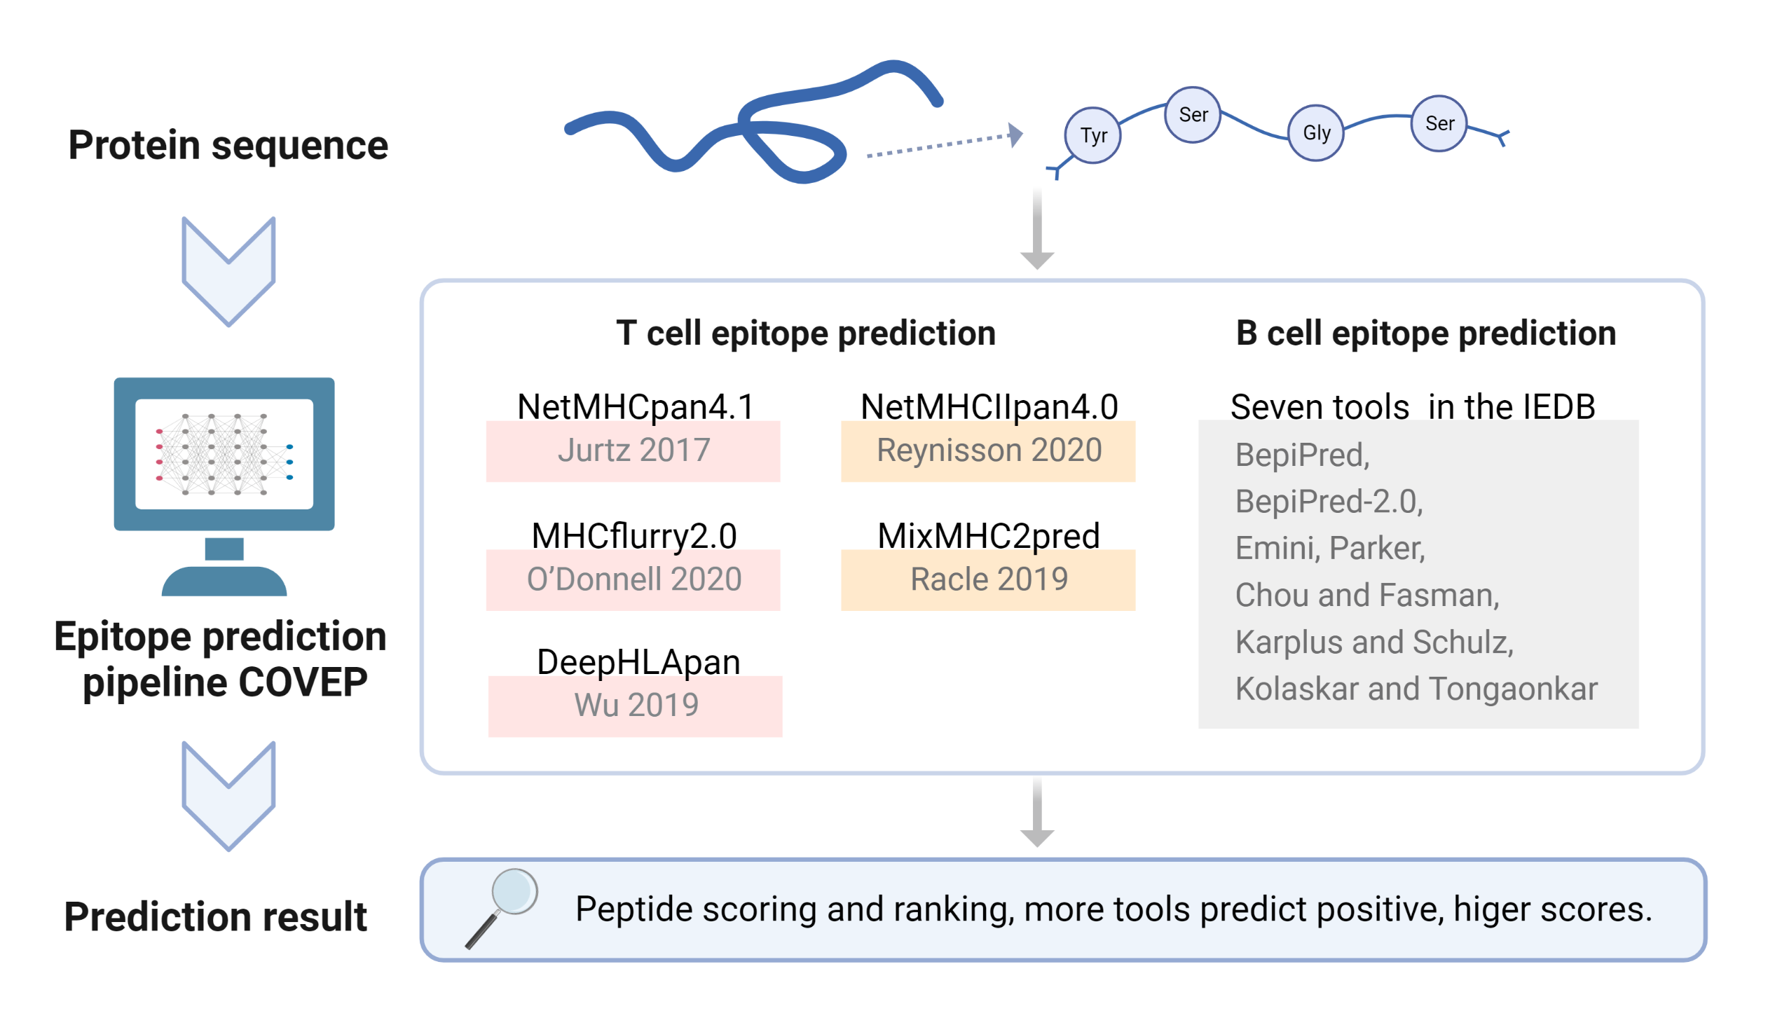Click the pink Wu 2019 box
The image size is (1768, 1018).
pyautogui.click(x=635, y=706)
